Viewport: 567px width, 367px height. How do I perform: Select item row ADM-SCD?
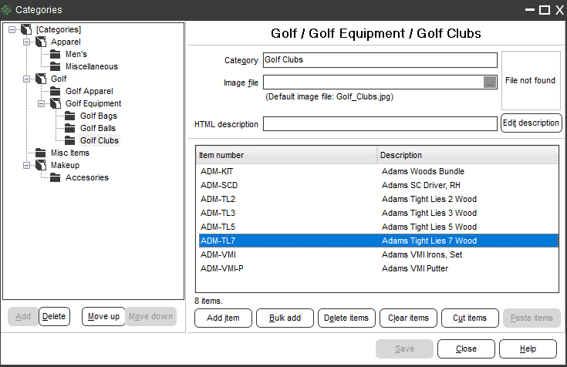click(379, 186)
